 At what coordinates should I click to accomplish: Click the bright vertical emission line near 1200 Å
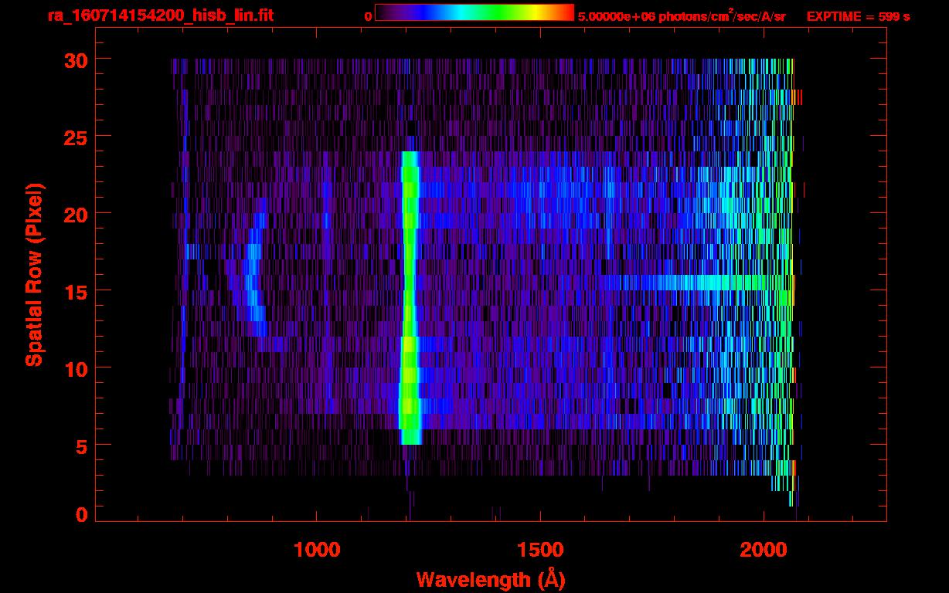[x=410, y=293]
